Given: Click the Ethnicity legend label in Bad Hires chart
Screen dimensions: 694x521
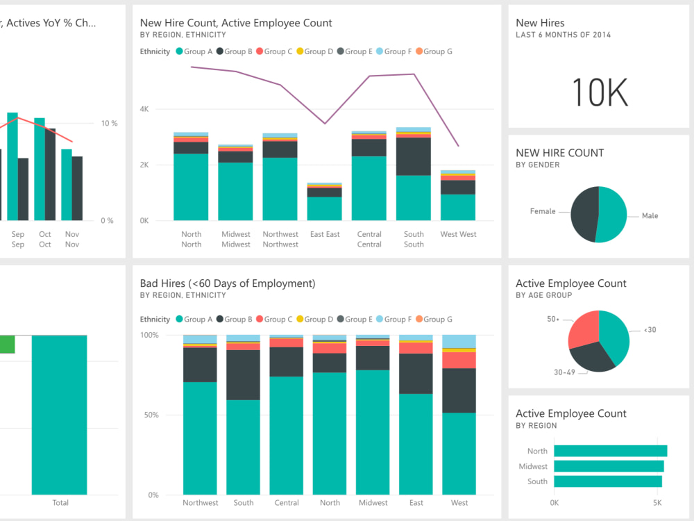Looking at the screenshot, I should tap(154, 319).
